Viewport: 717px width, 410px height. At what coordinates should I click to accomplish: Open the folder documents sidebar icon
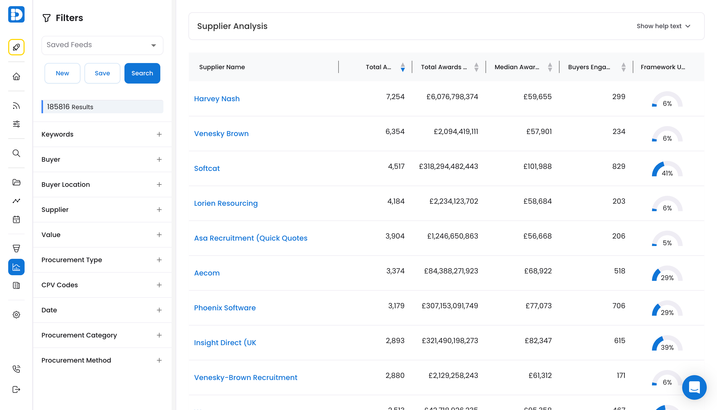[16, 182]
